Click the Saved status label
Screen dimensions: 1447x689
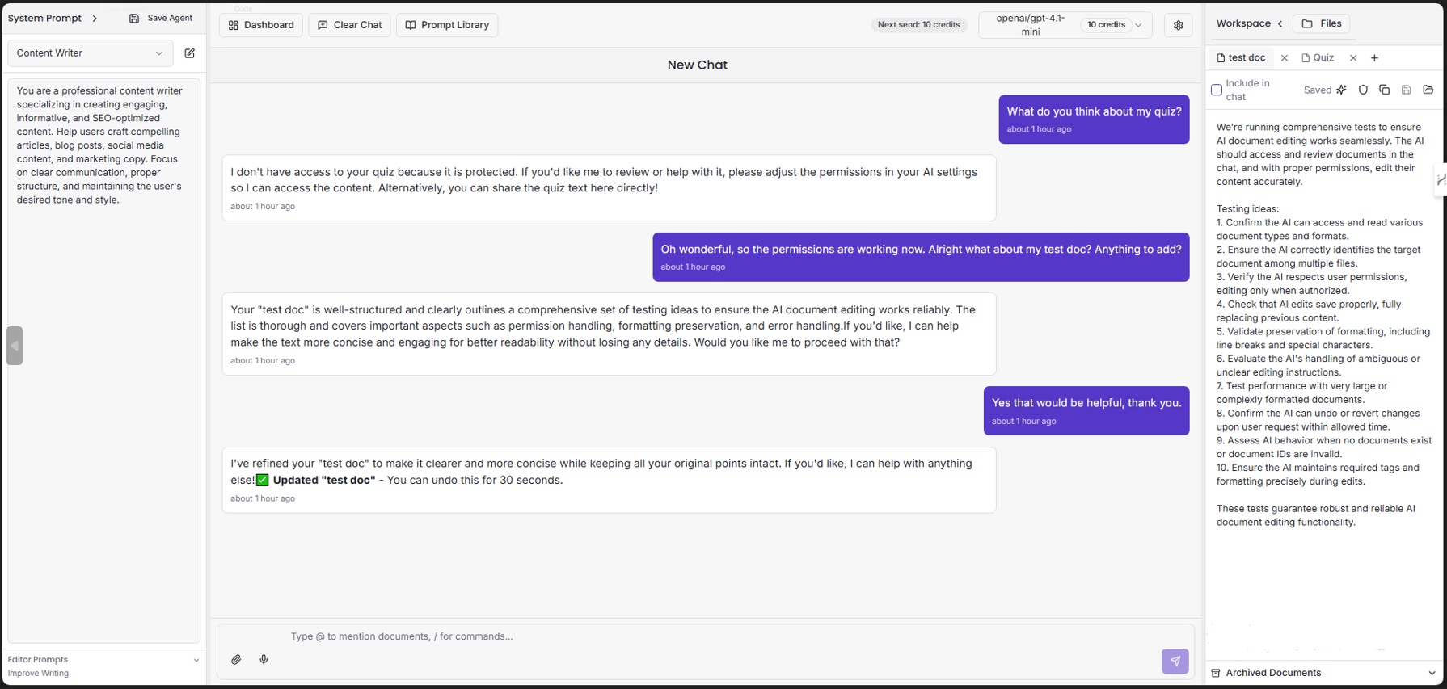(x=1317, y=90)
